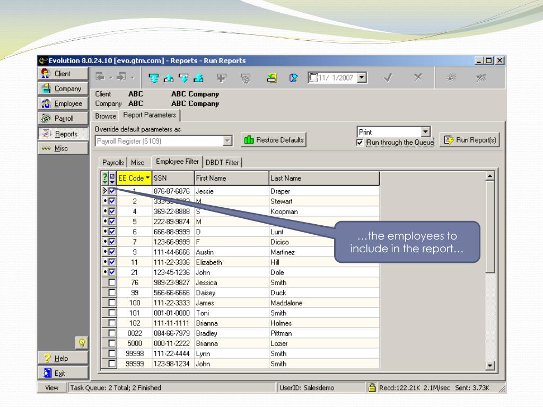The width and height of the screenshot is (543, 407).
Task: Switch to the Browse tab
Action: click(x=106, y=116)
